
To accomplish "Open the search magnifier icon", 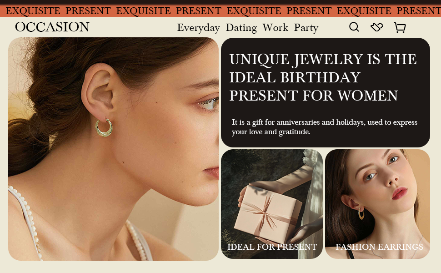I will point(354,27).
